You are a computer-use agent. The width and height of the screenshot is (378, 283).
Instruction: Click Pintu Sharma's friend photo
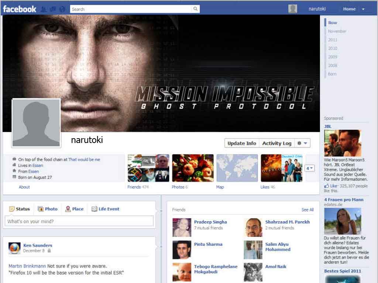(182, 250)
